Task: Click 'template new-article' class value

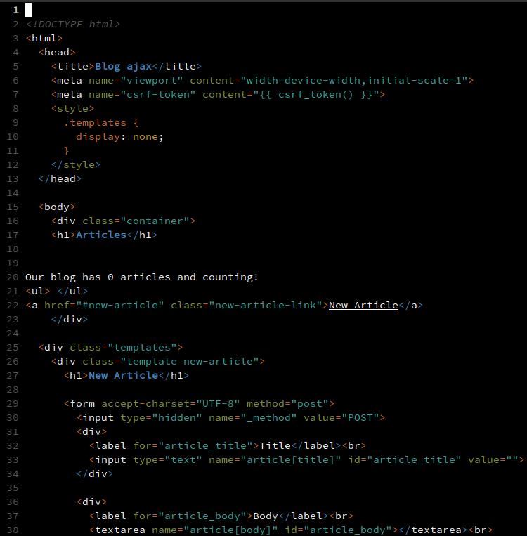Action: point(190,361)
